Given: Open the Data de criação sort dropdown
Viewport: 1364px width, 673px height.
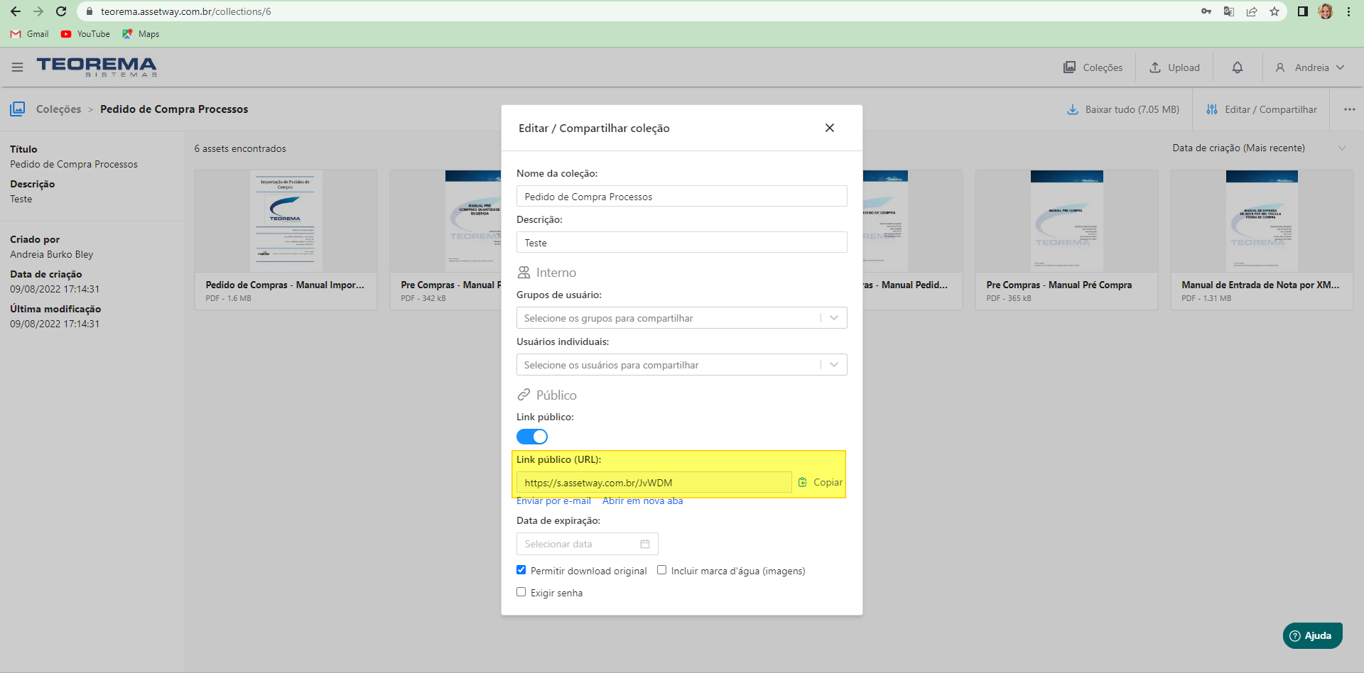Looking at the screenshot, I should (1259, 148).
